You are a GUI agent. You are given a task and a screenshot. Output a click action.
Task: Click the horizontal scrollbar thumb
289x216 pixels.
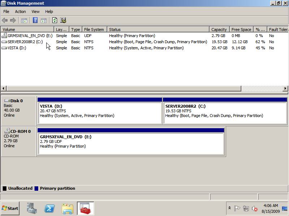click(124, 88)
